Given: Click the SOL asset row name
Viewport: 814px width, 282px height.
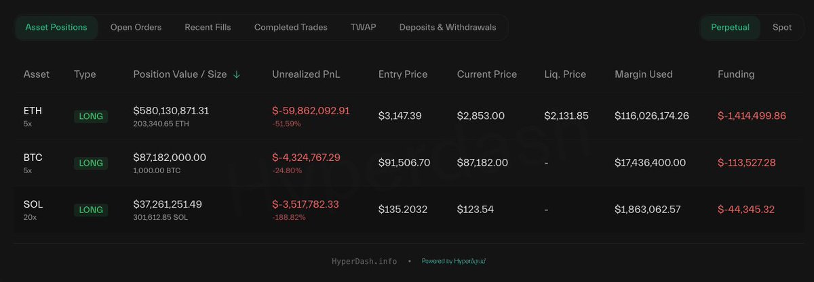Looking at the screenshot, I should coord(33,204).
